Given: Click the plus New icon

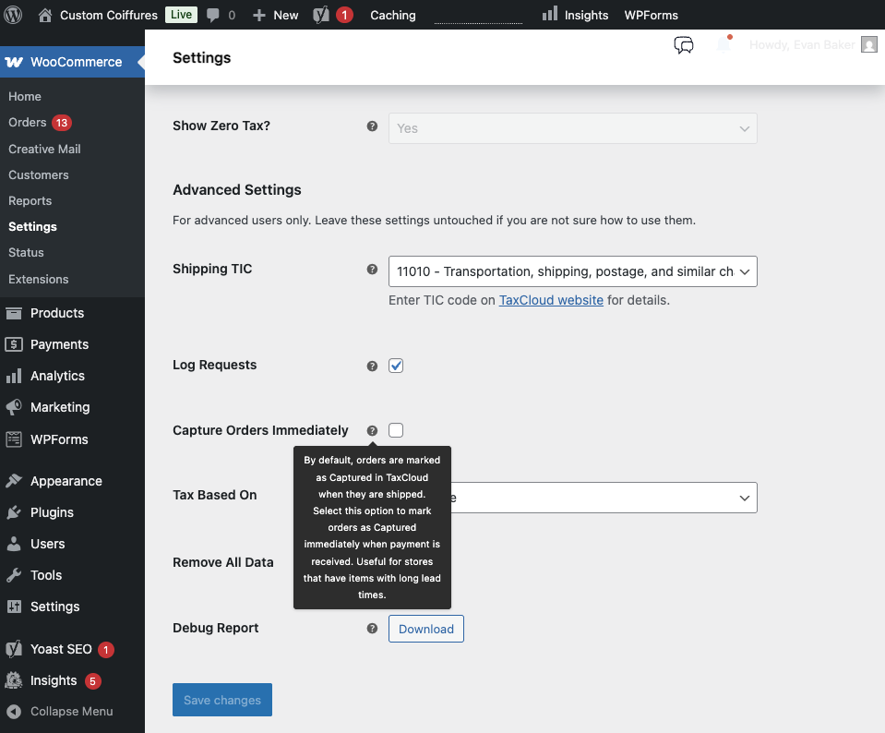Looking at the screenshot, I should (259, 16).
